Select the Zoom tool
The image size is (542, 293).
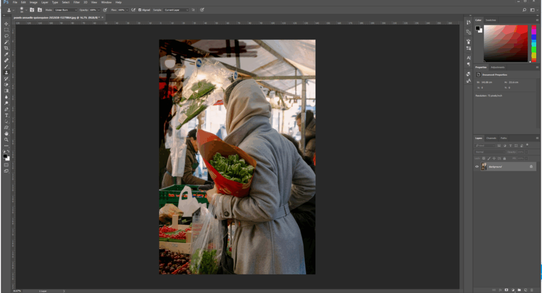point(6,140)
